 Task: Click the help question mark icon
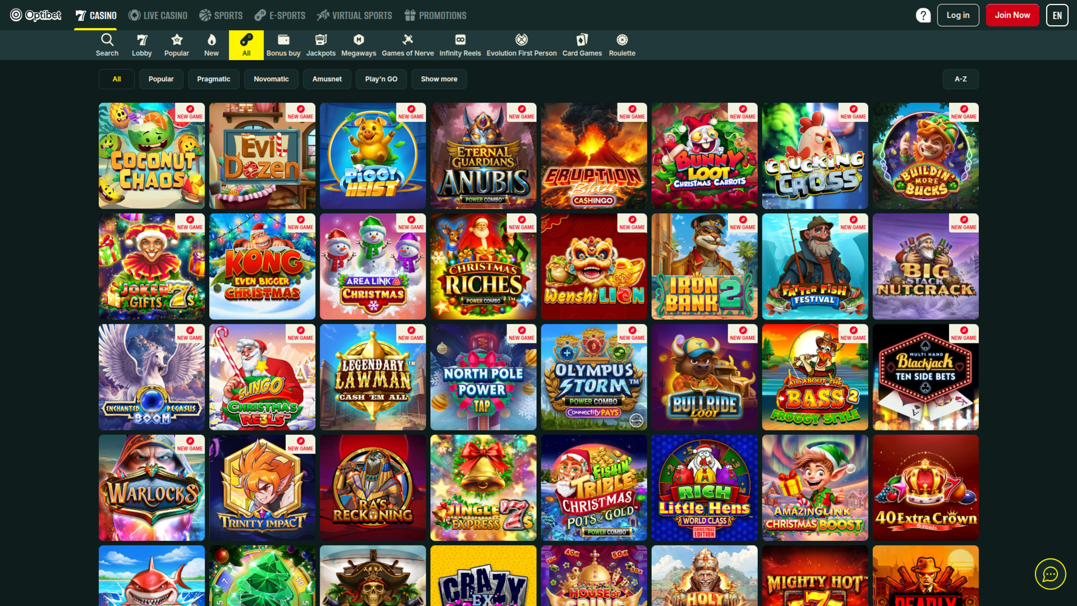[923, 15]
